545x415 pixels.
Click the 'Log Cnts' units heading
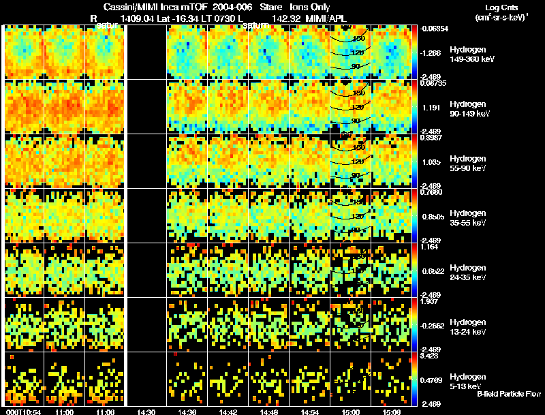[501, 7]
